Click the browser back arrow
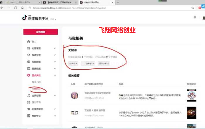This screenshot has height=129, width=205. click(x=2, y=8)
